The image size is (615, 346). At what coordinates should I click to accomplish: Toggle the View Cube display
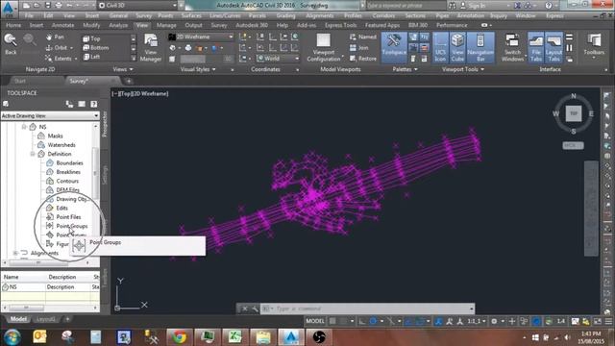coord(457,48)
